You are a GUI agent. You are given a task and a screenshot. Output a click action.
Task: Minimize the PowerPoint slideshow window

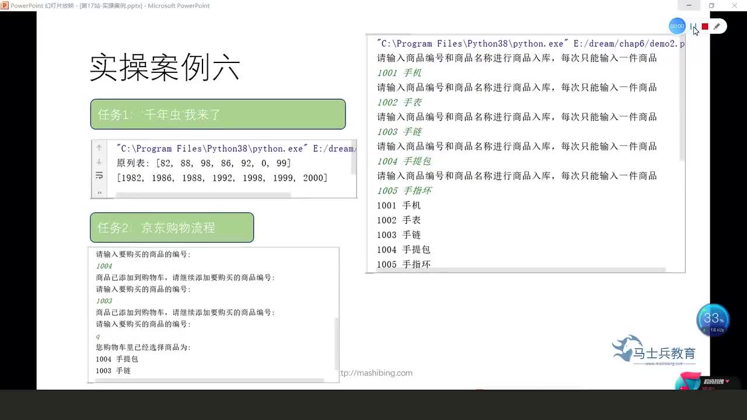(x=689, y=5)
